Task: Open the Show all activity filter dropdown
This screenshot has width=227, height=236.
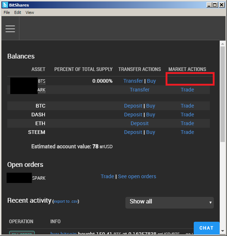Action: (x=169, y=203)
